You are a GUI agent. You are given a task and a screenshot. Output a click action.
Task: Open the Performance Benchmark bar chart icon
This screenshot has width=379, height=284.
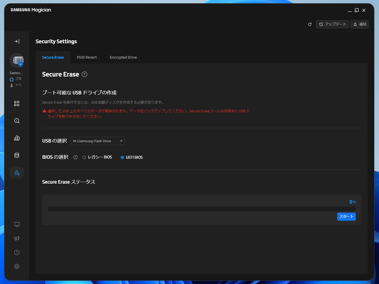click(x=17, y=138)
